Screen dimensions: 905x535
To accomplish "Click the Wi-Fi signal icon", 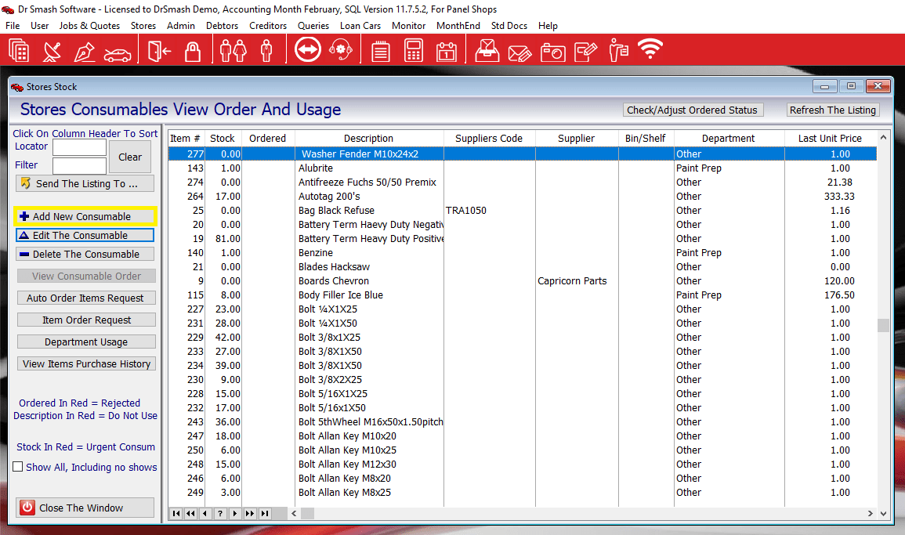I will click(x=650, y=50).
